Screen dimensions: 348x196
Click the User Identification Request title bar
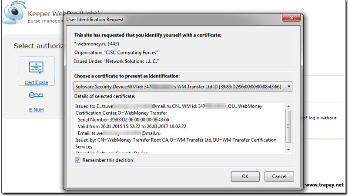(173, 20)
